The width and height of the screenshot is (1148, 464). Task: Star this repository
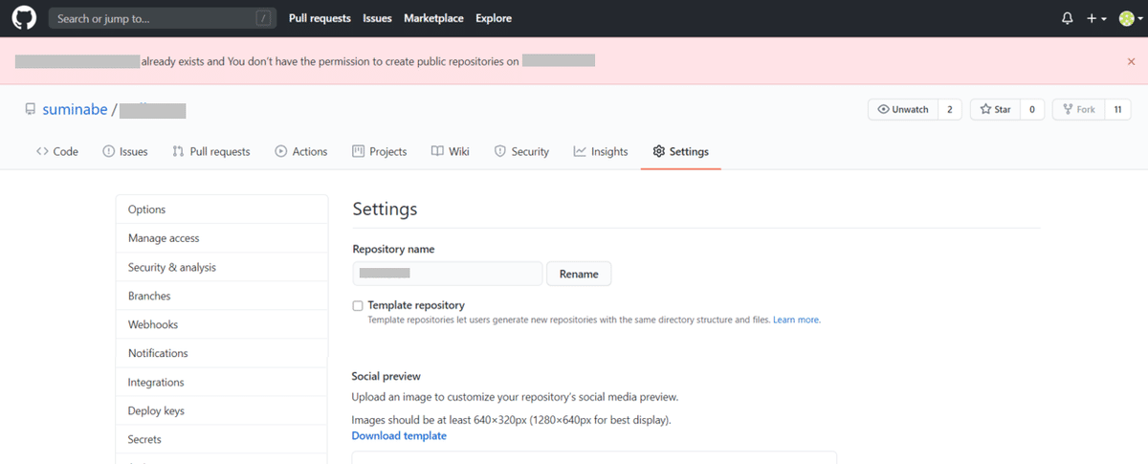click(x=995, y=110)
